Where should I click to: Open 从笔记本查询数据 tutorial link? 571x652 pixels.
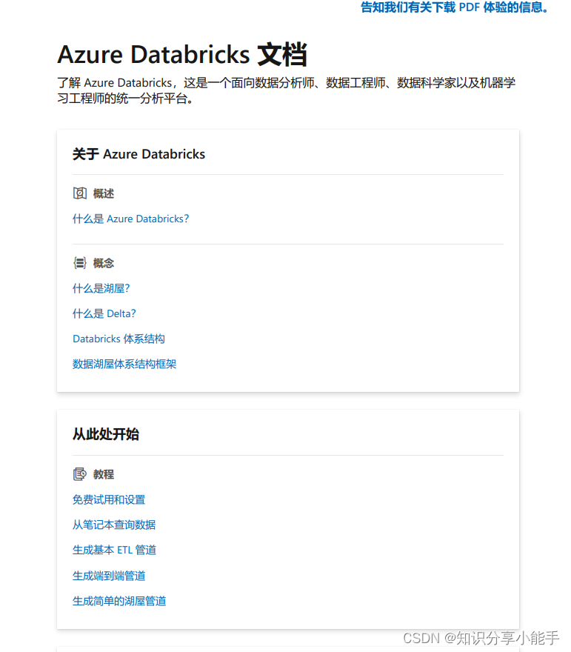coord(114,525)
